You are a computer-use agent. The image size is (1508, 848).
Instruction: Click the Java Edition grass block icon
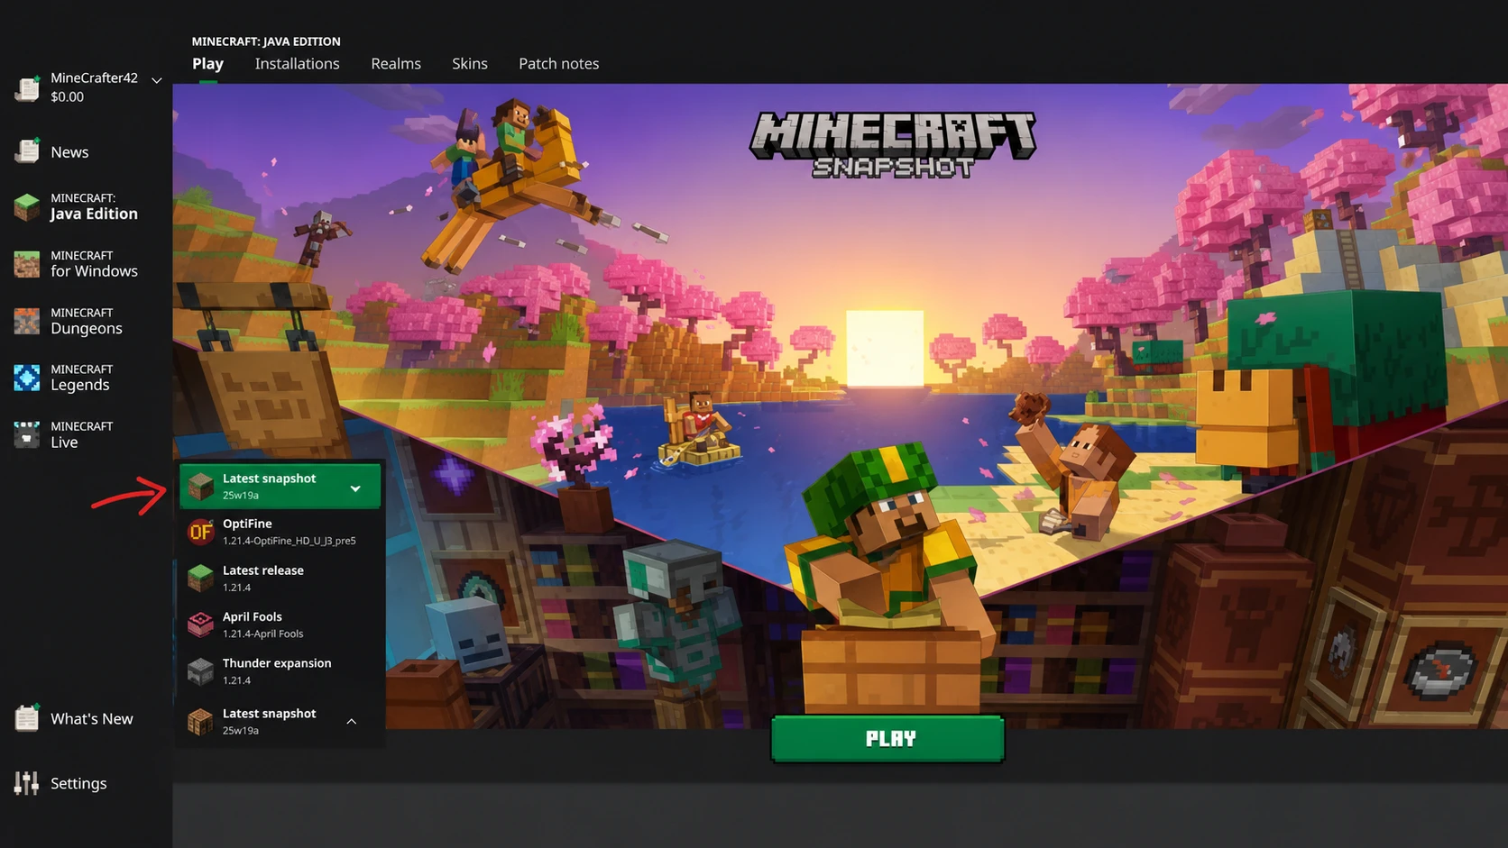pyautogui.click(x=27, y=206)
